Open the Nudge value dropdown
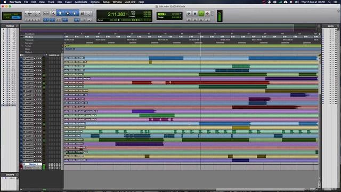341x192 pixels. pos(181,17)
